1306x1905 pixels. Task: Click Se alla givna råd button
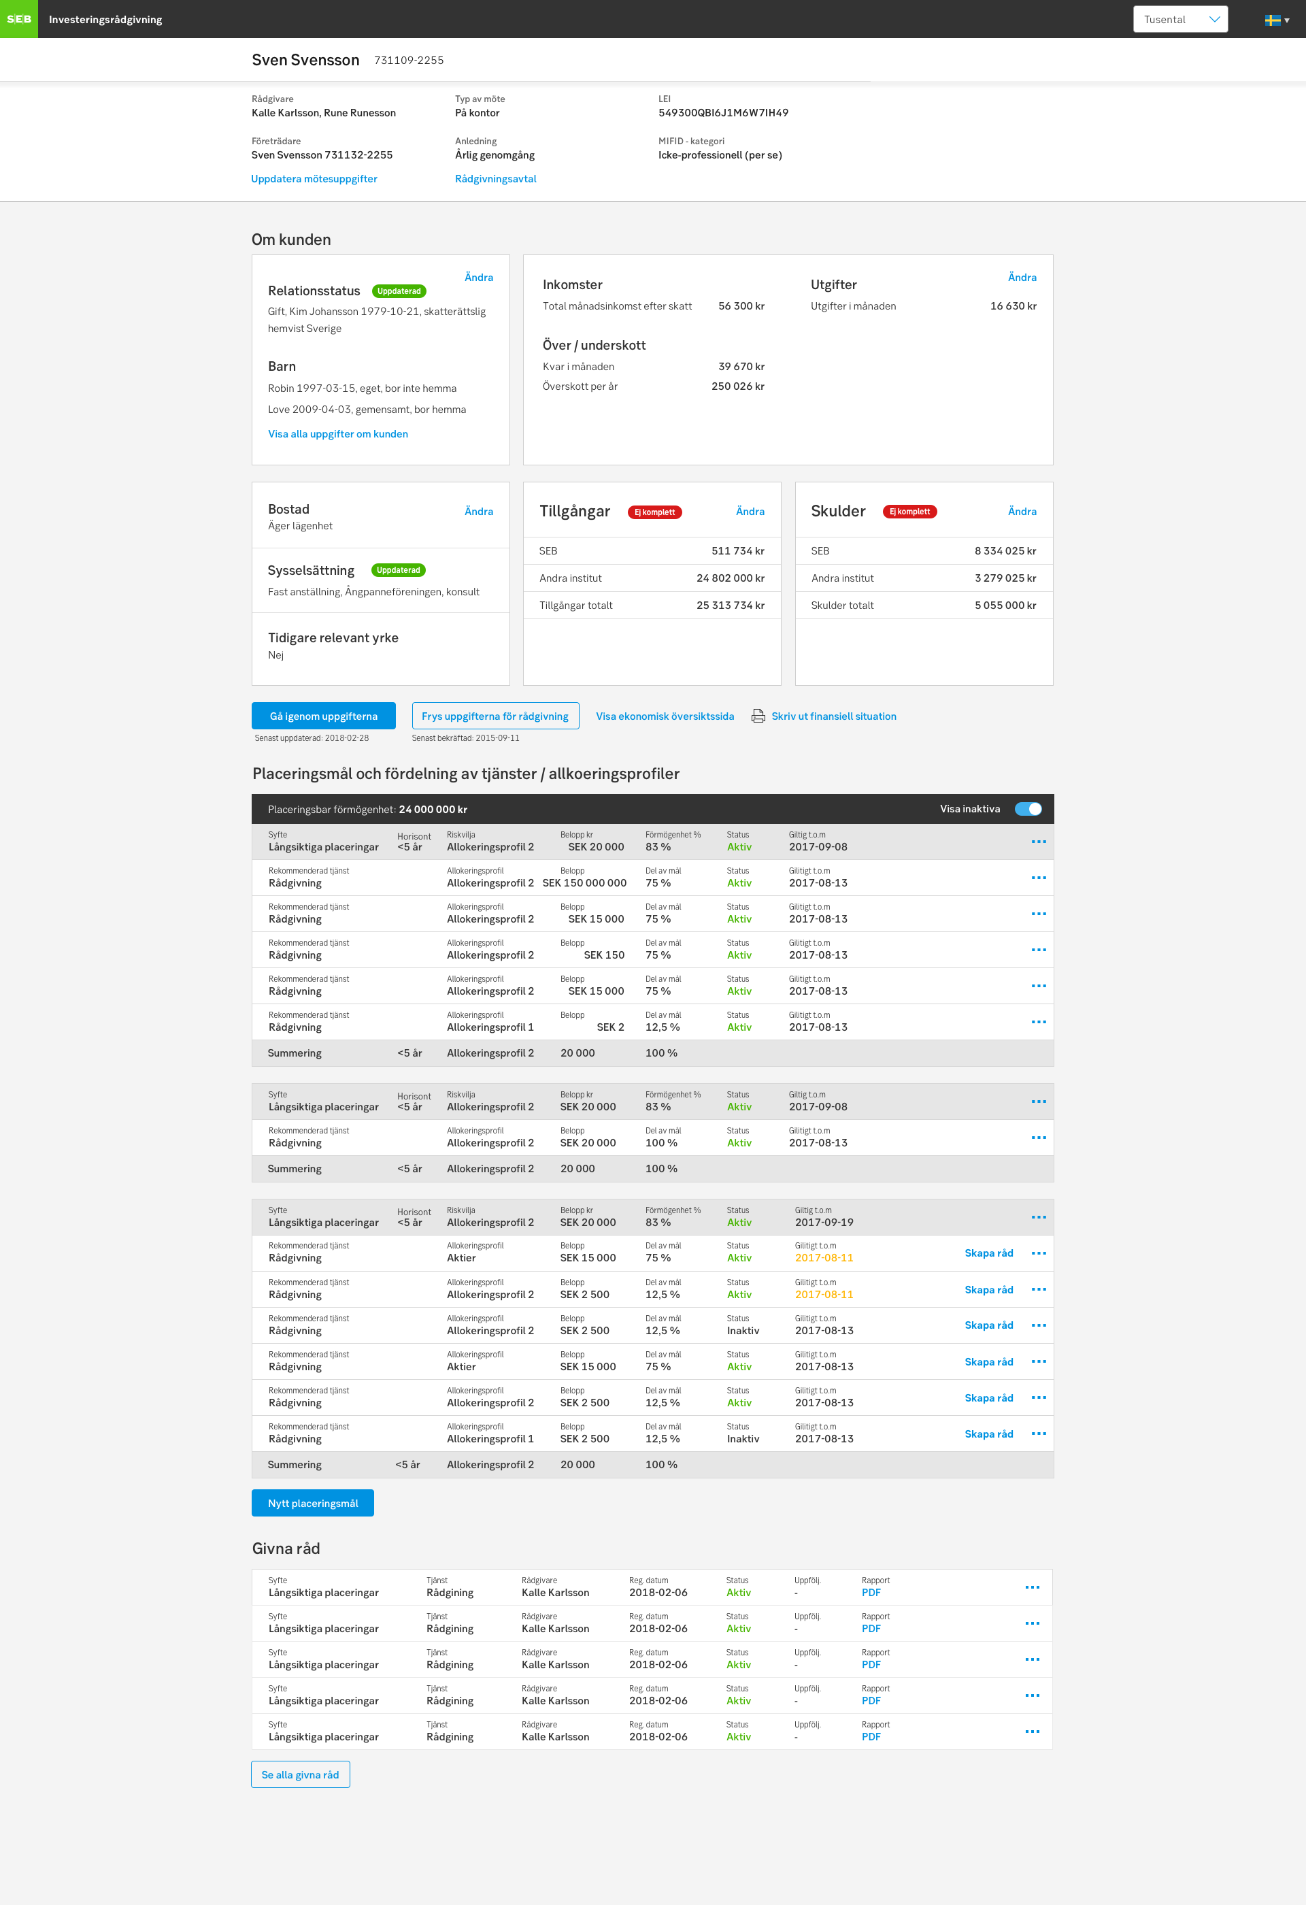point(300,1774)
